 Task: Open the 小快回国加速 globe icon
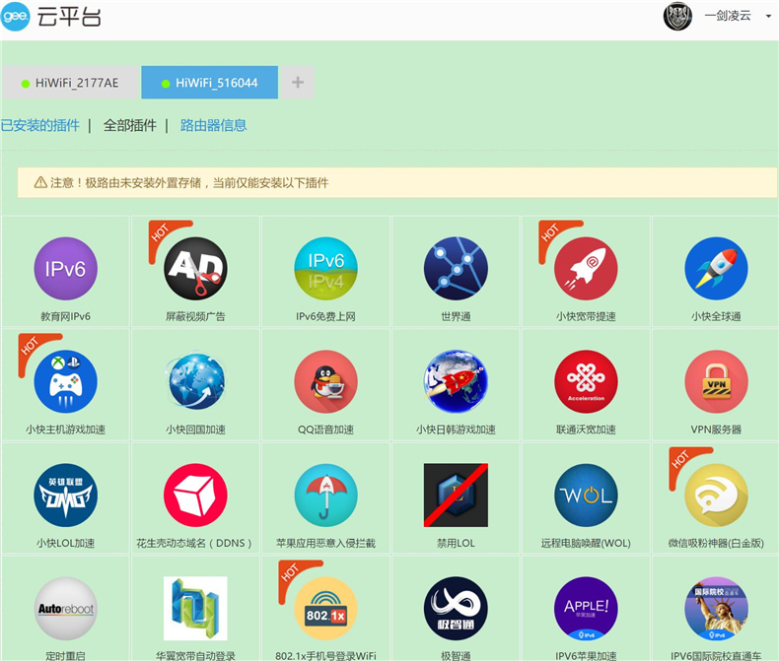(196, 381)
